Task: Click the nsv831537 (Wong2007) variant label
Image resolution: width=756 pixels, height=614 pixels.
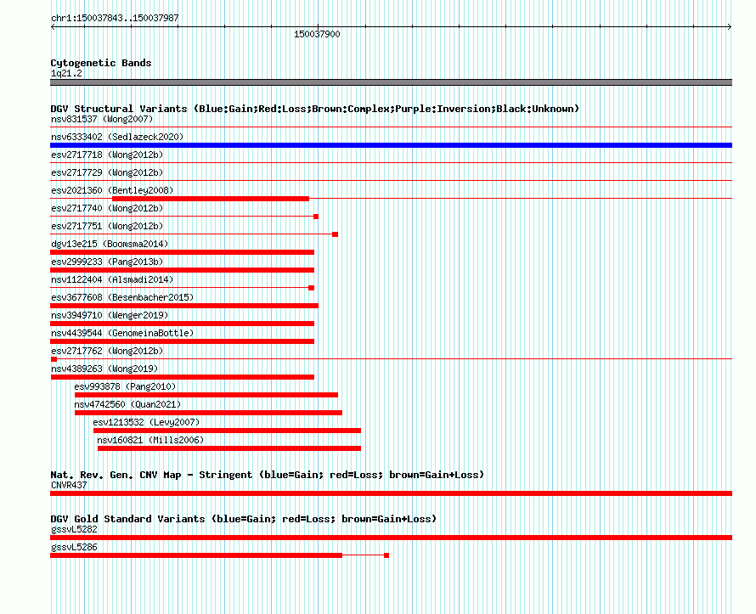Action: [102, 119]
